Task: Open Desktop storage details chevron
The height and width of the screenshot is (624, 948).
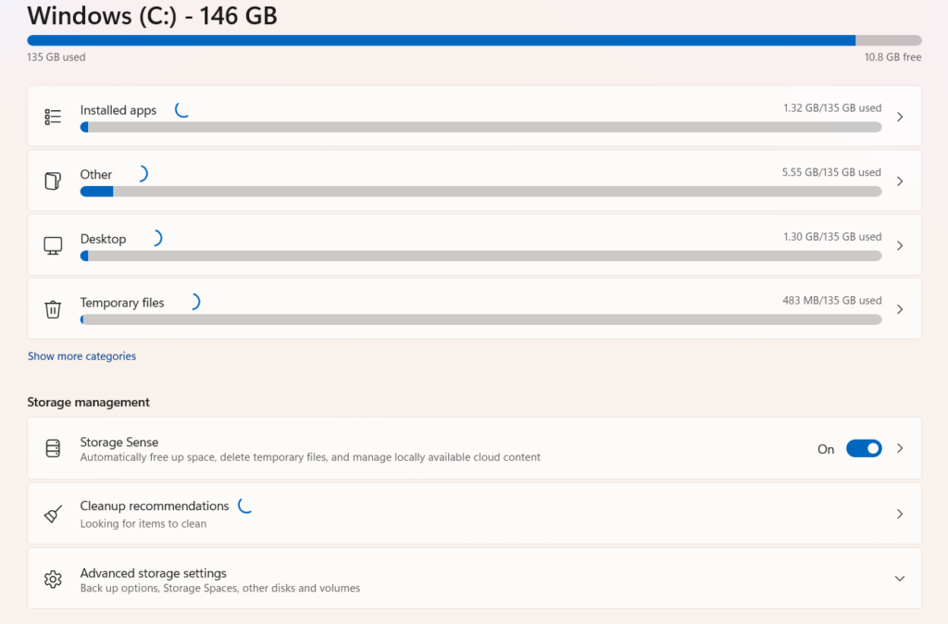Action: [x=900, y=245]
